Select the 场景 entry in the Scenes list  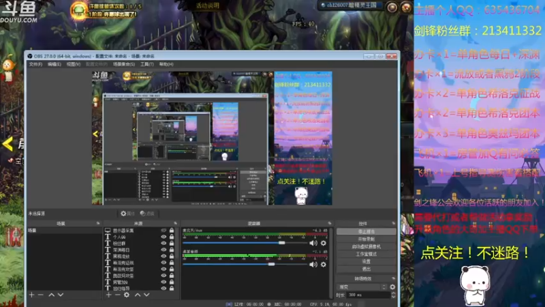point(65,231)
